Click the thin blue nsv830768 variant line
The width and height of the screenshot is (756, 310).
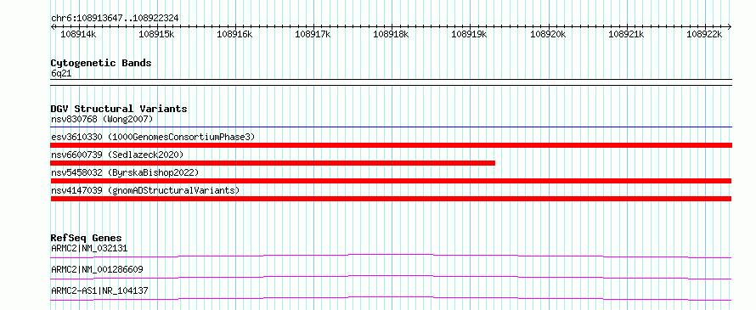tap(392, 127)
